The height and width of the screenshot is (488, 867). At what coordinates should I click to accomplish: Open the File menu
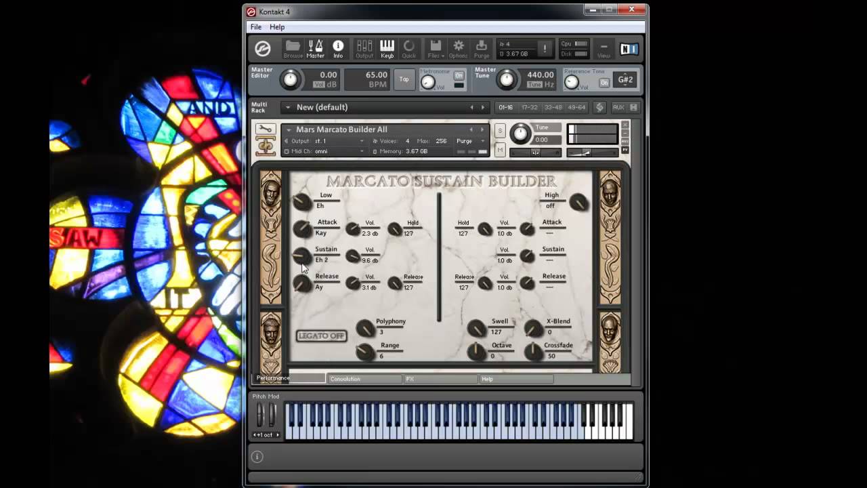tap(256, 27)
